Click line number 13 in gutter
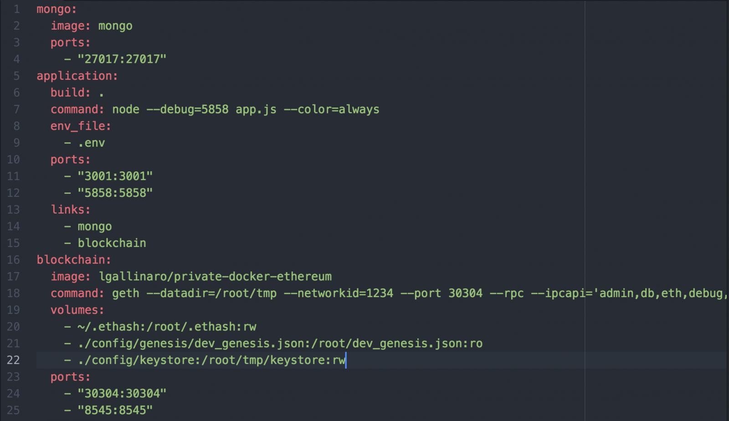This screenshot has width=729, height=421. coord(13,210)
